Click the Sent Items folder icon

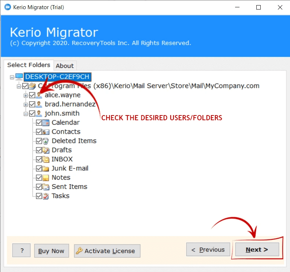point(46,187)
